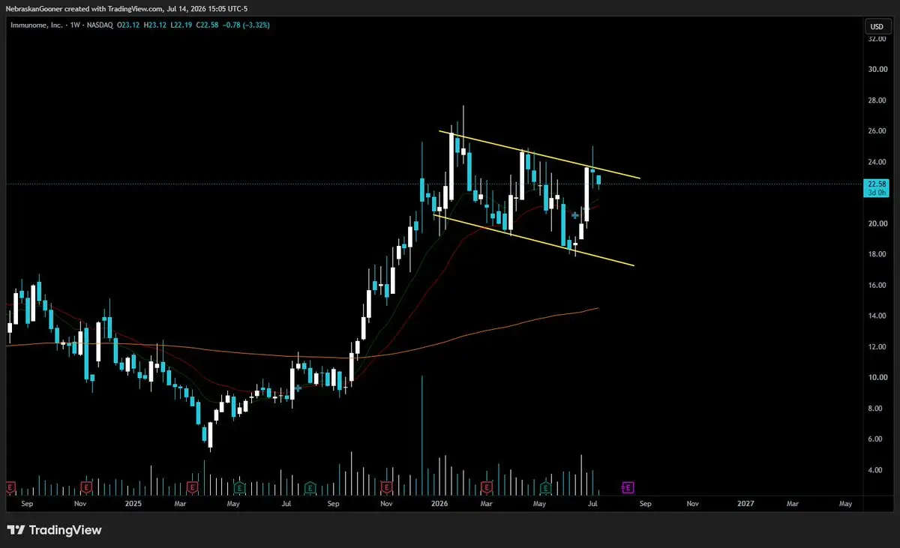Click the 2025 label on the time axis
The image size is (900, 548).
[x=133, y=505]
